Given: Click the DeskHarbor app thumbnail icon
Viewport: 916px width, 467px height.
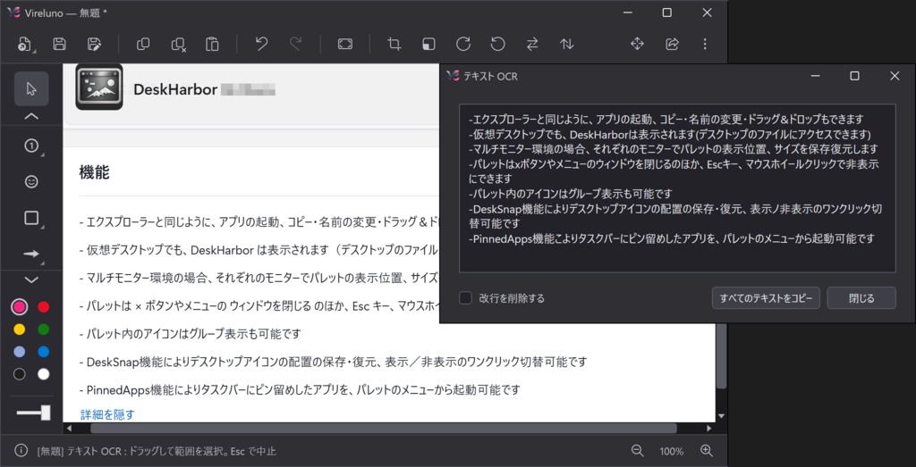Looking at the screenshot, I should click(99, 87).
